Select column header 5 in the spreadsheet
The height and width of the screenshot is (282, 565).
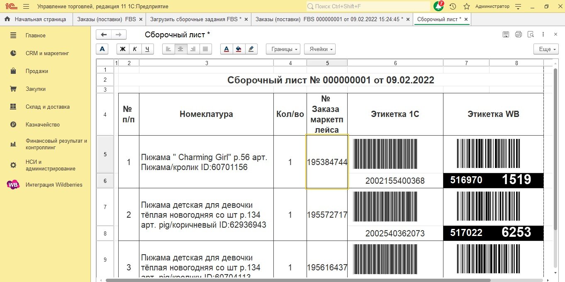click(x=327, y=63)
